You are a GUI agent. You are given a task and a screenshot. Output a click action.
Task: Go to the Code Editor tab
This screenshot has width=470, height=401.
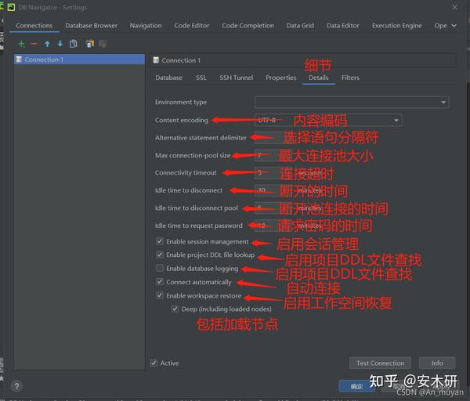(192, 26)
